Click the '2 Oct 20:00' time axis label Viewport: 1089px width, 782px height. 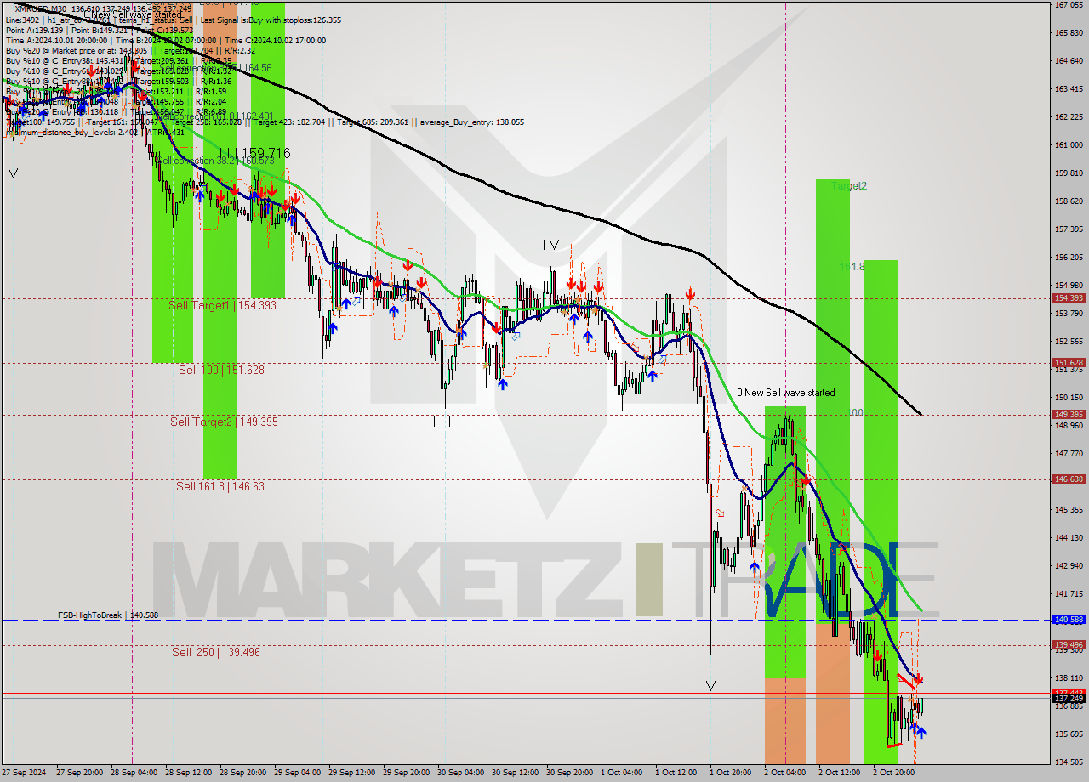click(x=893, y=773)
